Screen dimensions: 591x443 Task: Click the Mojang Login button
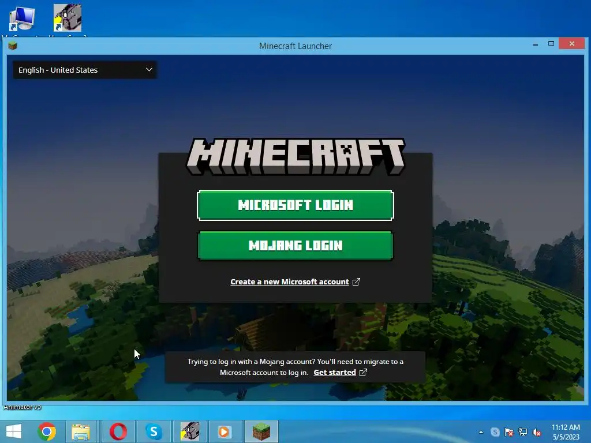[x=295, y=246]
